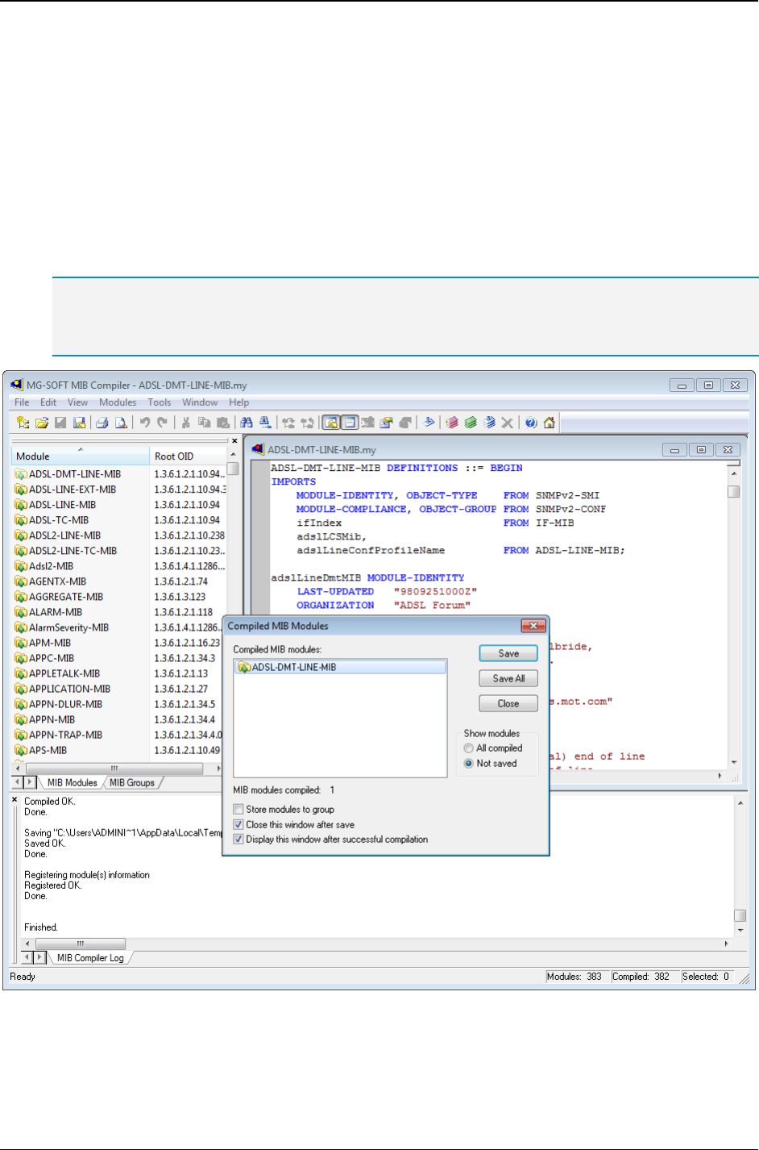Open the Help menu

click(239, 402)
